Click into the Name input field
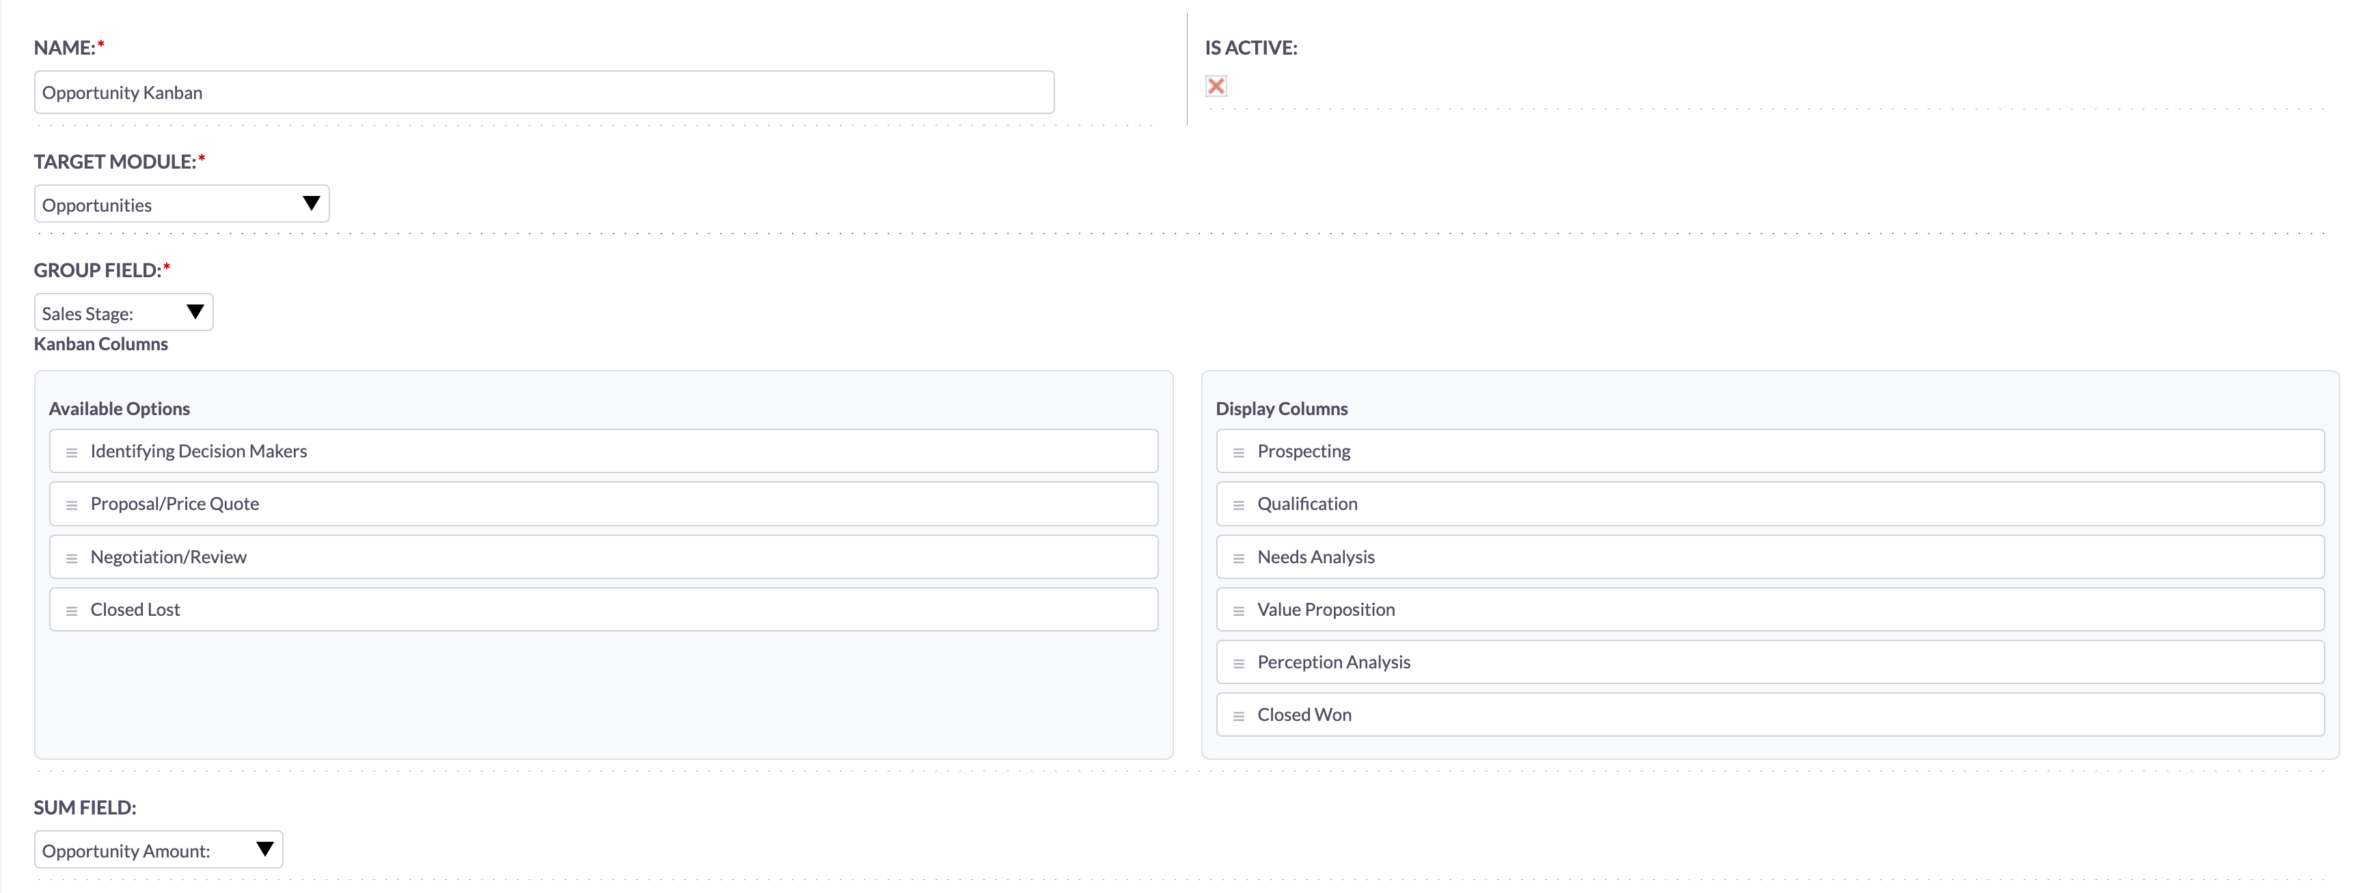 click(x=544, y=93)
